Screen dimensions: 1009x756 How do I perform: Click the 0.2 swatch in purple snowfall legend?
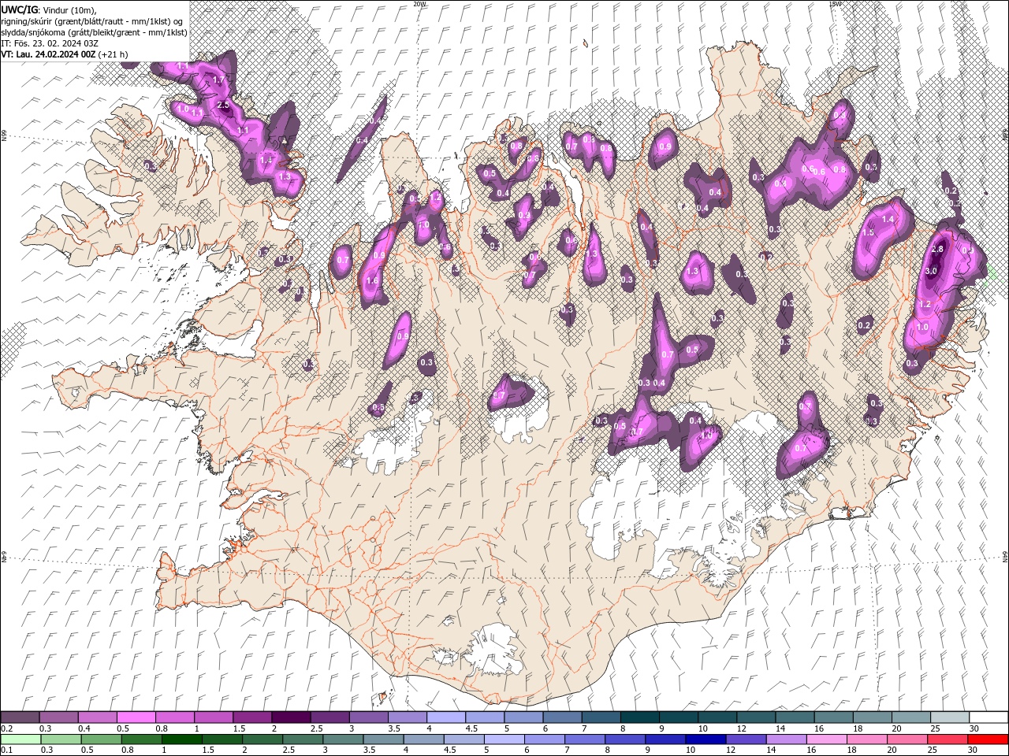click(x=20, y=718)
